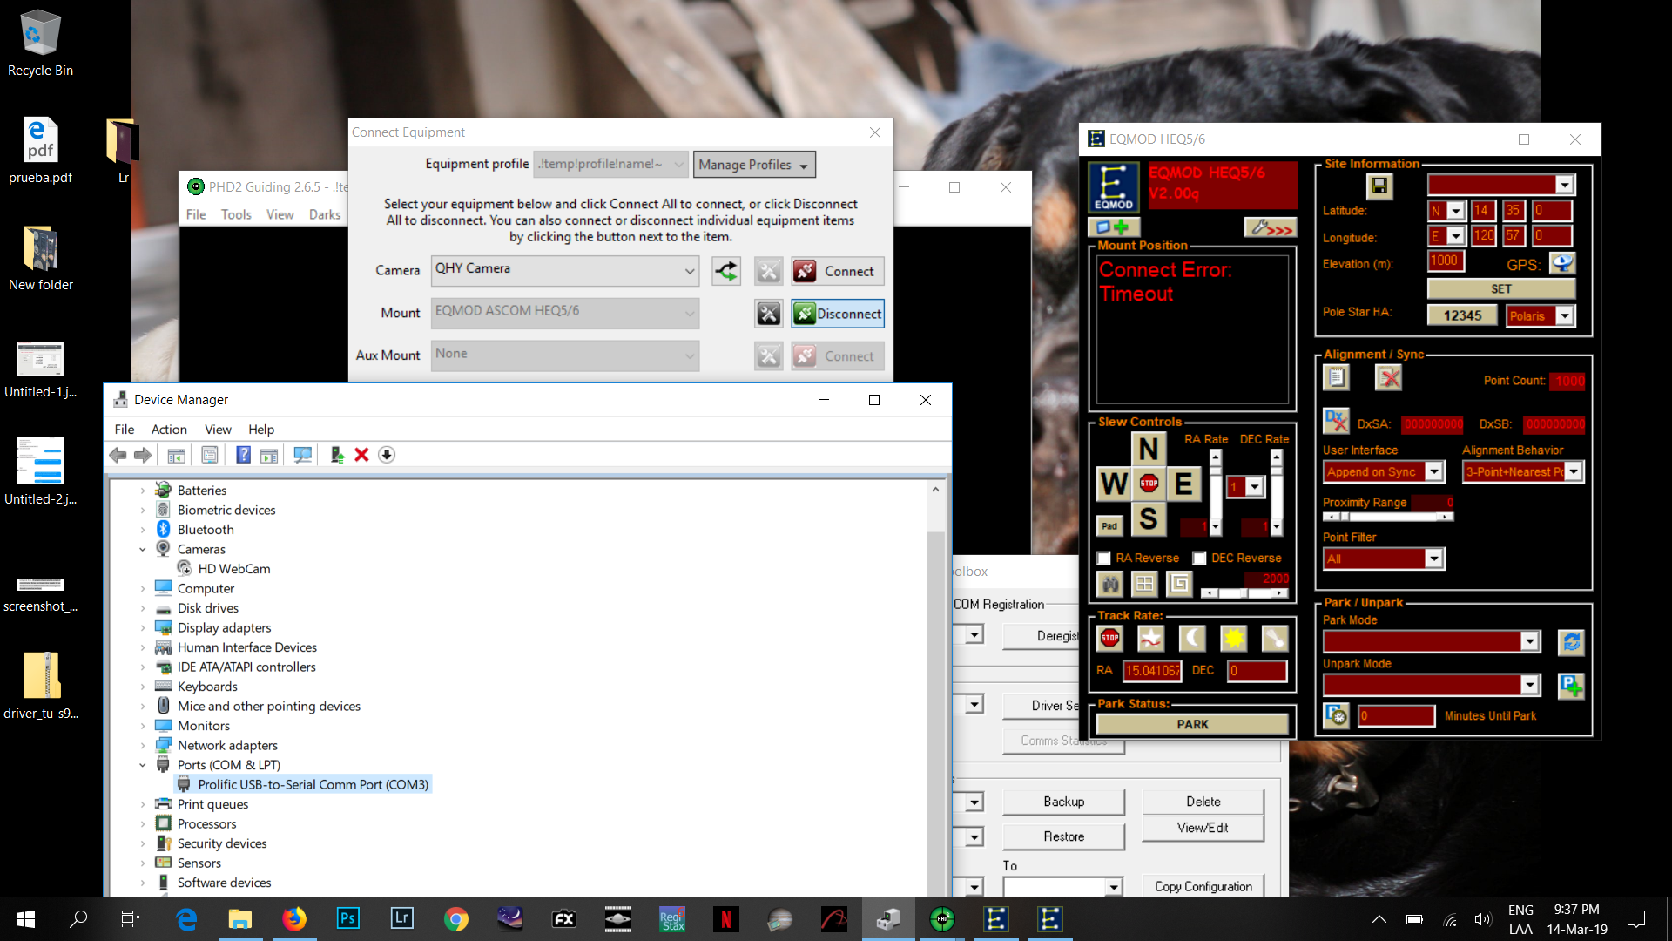
Task: Click the Proximity Range slider
Action: (1388, 517)
